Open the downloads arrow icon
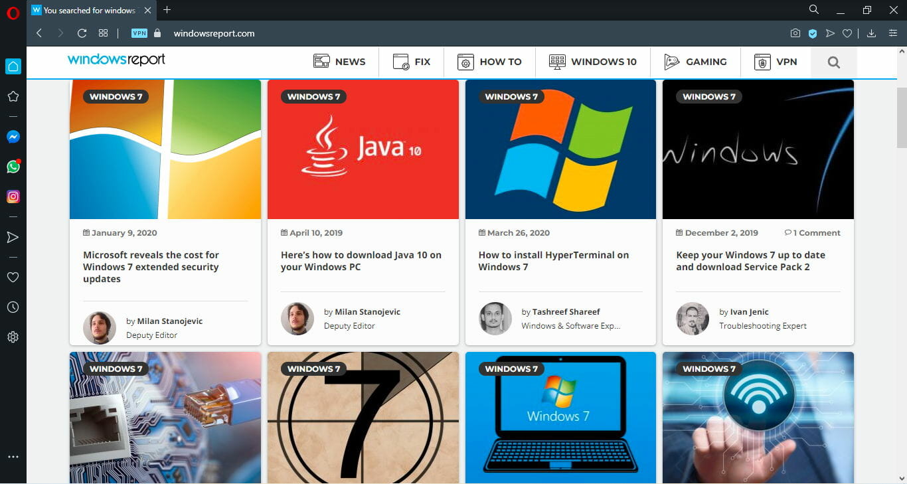907x484 pixels. point(872,33)
